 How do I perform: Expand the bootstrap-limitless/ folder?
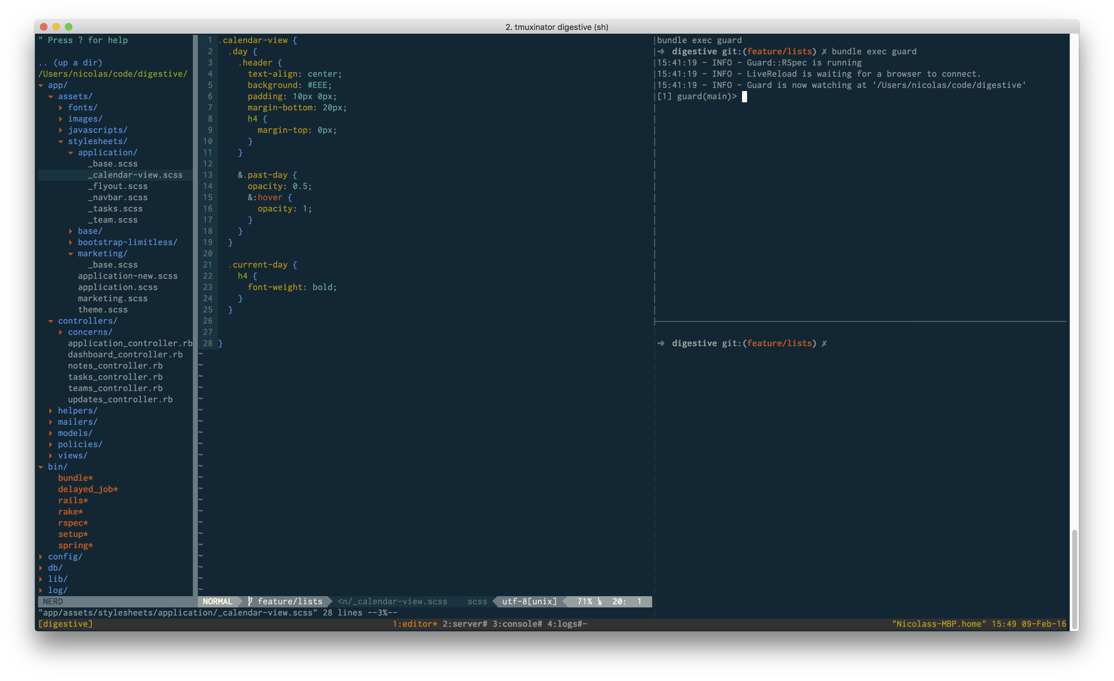pos(71,242)
